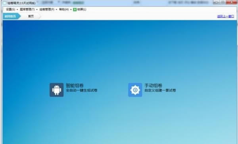Select the 首页 breadcrumb tab
Image resolution: width=238 pixels, height=144 pixels.
click(x=31, y=16)
